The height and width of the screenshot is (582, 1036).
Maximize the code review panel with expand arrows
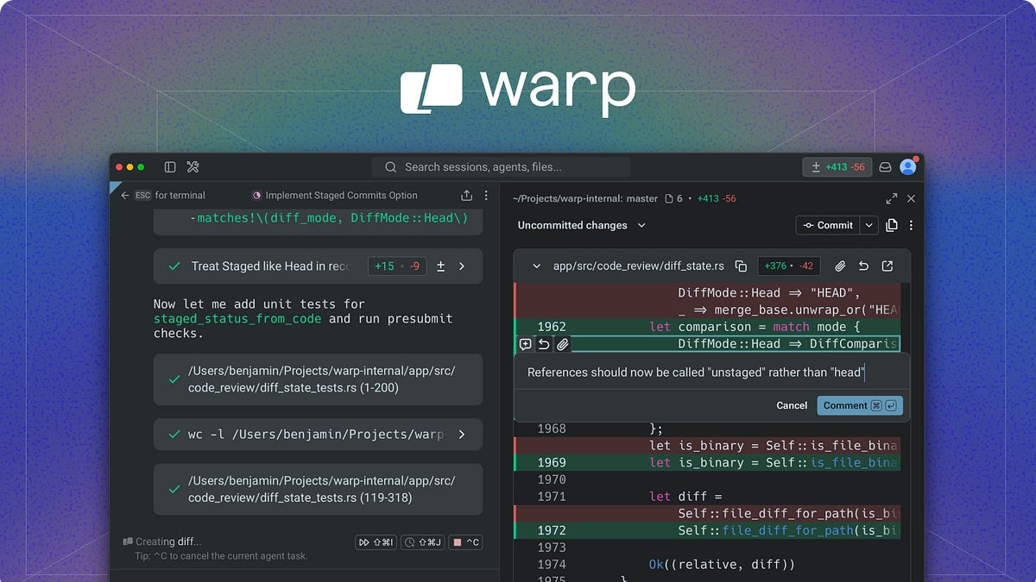pyautogui.click(x=892, y=198)
